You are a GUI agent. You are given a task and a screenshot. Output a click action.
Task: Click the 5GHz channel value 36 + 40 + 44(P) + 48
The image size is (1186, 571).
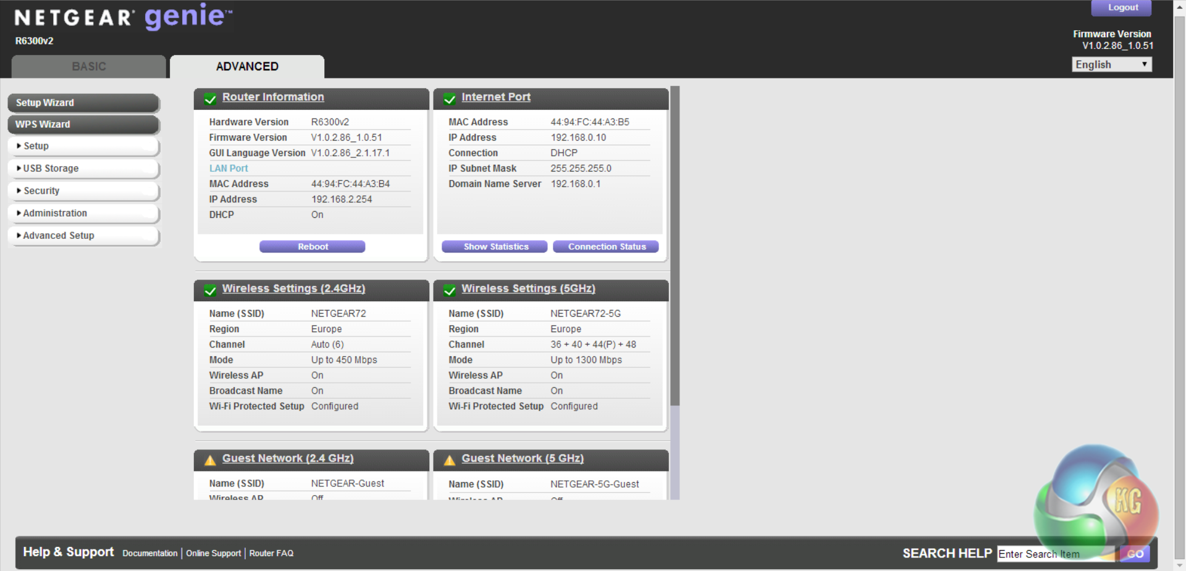point(593,344)
